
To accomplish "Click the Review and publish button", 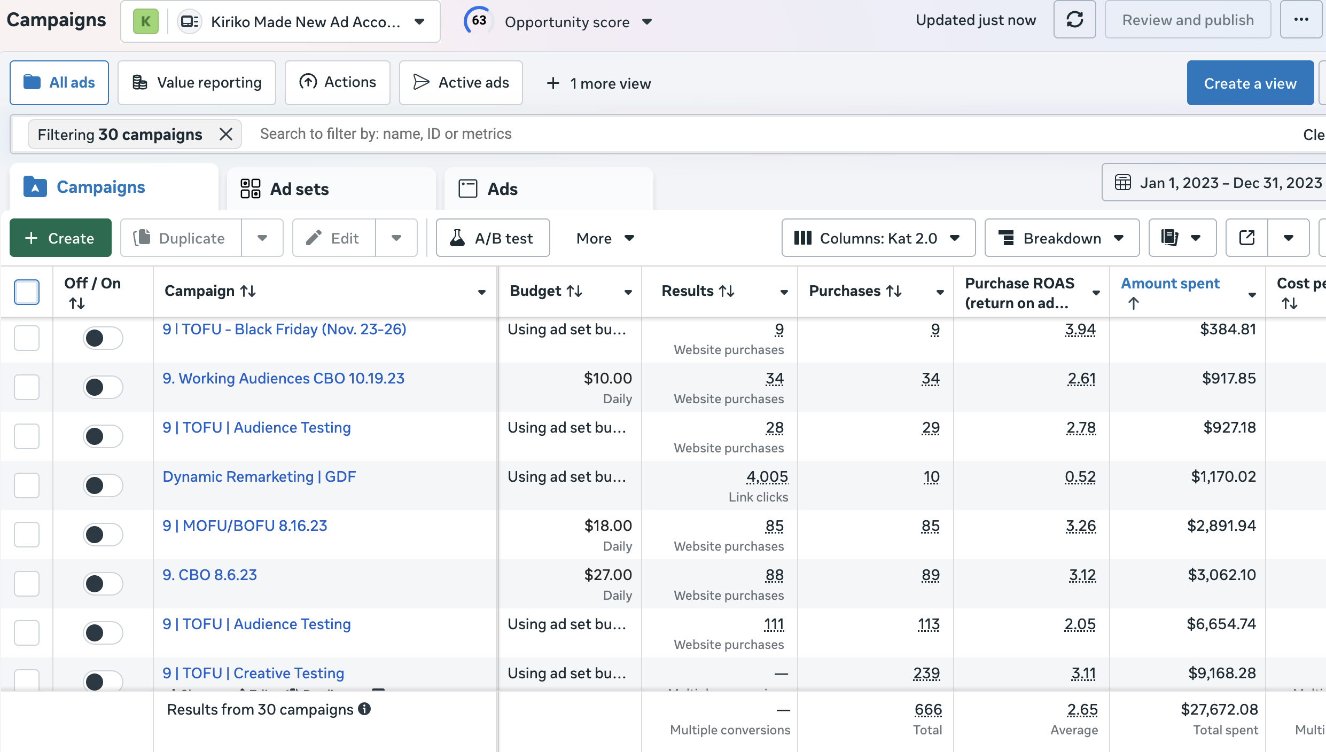I will (x=1188, y=20).
